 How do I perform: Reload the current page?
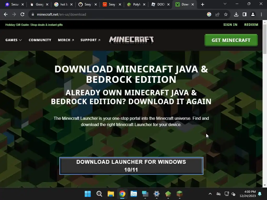point(22,15)
